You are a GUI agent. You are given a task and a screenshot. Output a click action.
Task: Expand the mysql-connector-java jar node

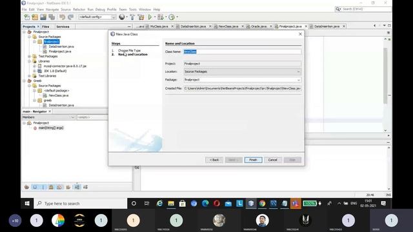(34, 66)
